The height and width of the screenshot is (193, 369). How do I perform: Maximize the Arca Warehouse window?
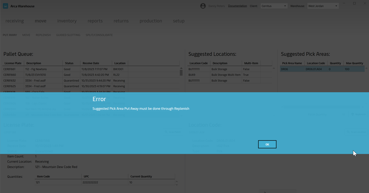[354, 4]
